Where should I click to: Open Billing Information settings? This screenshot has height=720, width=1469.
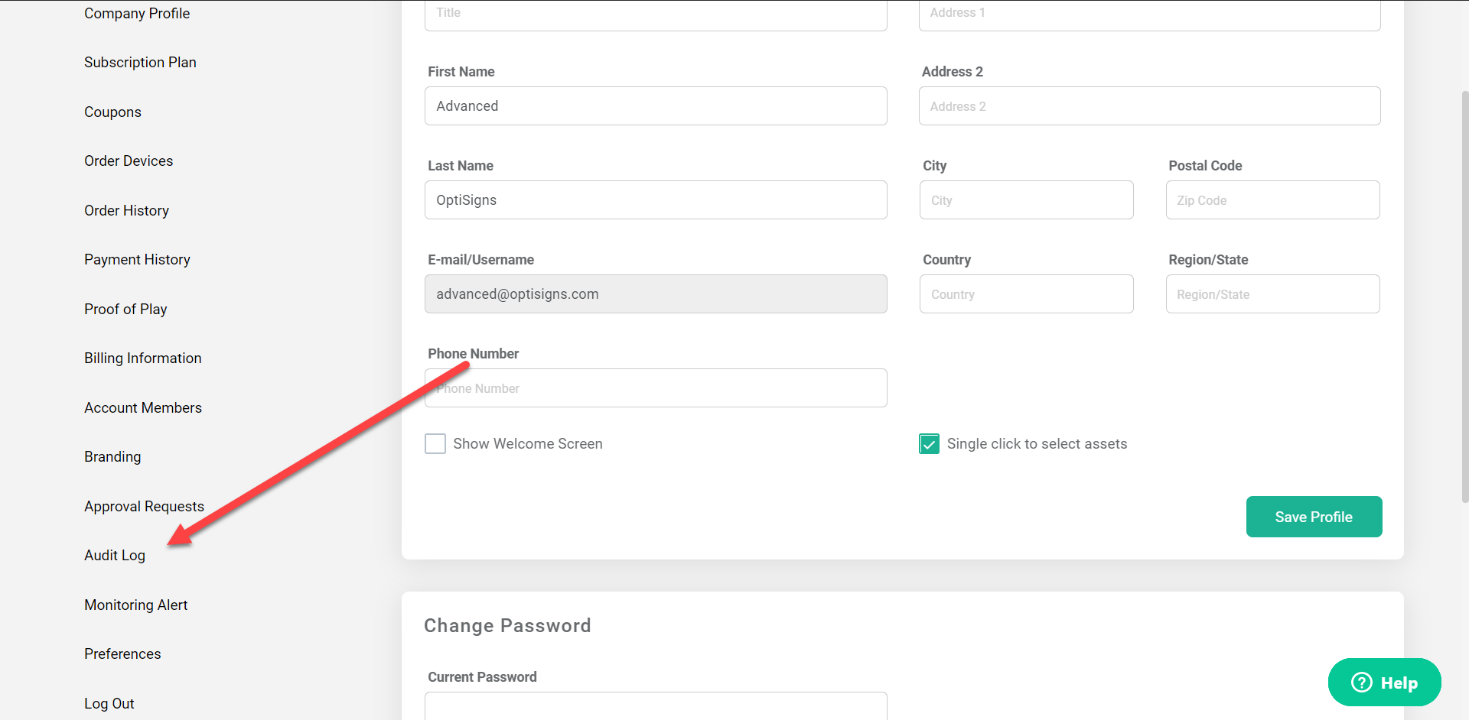coord(143,358)
